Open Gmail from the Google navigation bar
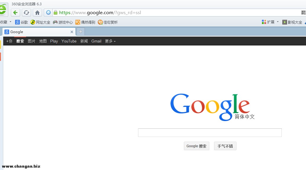Viewport: 306px width, 170px height. (96, 41)
